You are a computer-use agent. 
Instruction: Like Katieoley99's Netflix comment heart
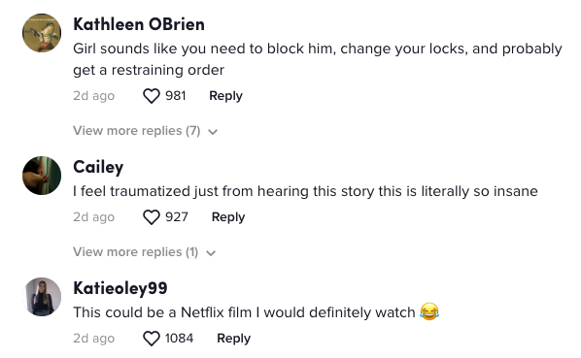pyautogui.click(x=152, y=339)
